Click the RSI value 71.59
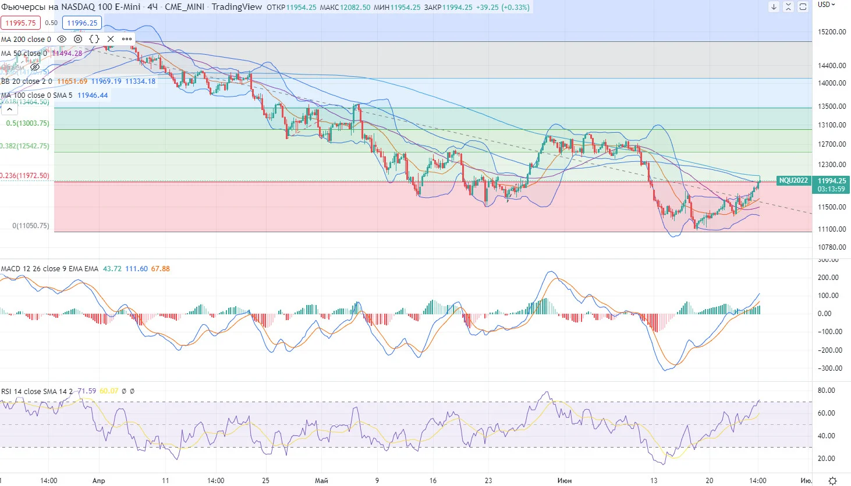This screenshot has width=851, height=486. click(87, 391)
